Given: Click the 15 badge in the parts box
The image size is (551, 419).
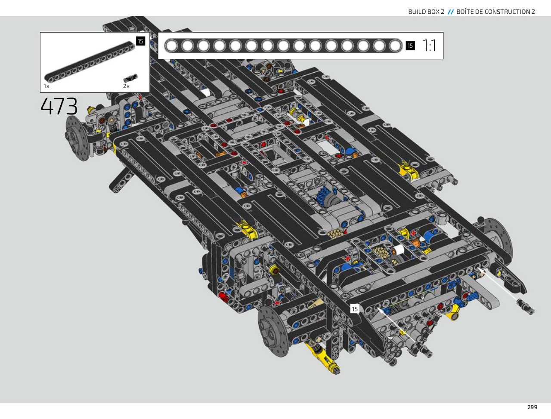Looking at the screenshot, I should [x=140, y=41].
